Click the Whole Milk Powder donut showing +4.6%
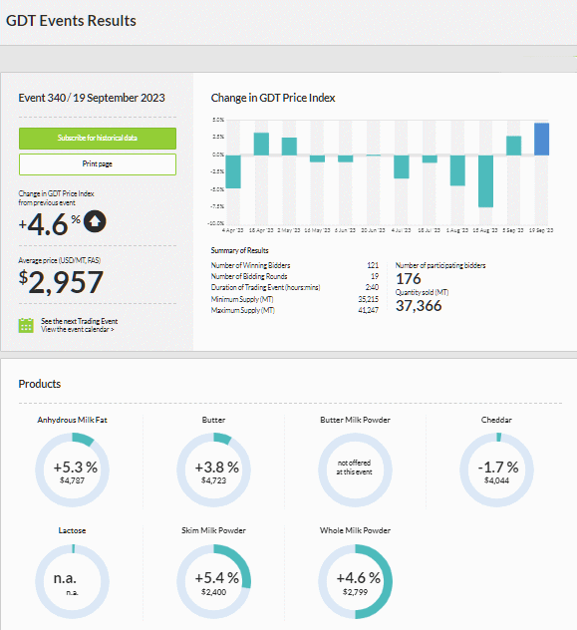The image size is (577, 630). coord(355,581)
